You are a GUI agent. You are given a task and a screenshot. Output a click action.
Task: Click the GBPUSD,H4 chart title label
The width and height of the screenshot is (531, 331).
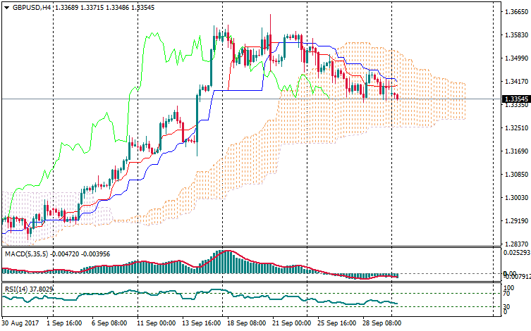pyautogui.click(x=32, y=7)
